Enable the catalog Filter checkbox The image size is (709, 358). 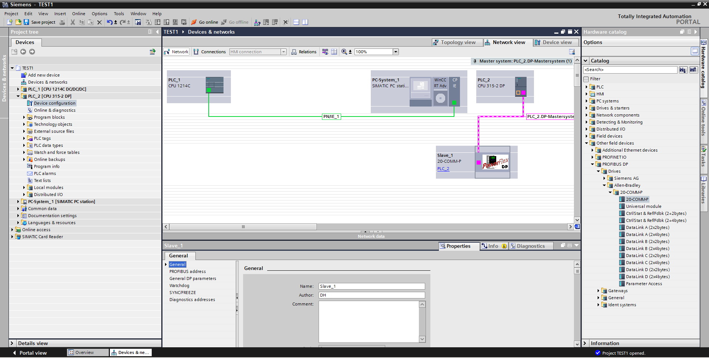(x=586, y=79)
